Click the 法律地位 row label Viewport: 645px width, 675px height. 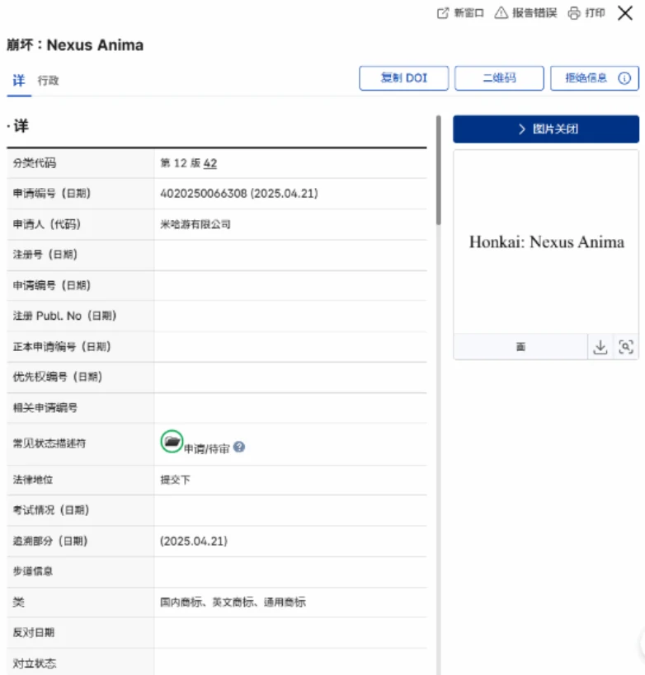pyautogui.click(x=33, y=480)
